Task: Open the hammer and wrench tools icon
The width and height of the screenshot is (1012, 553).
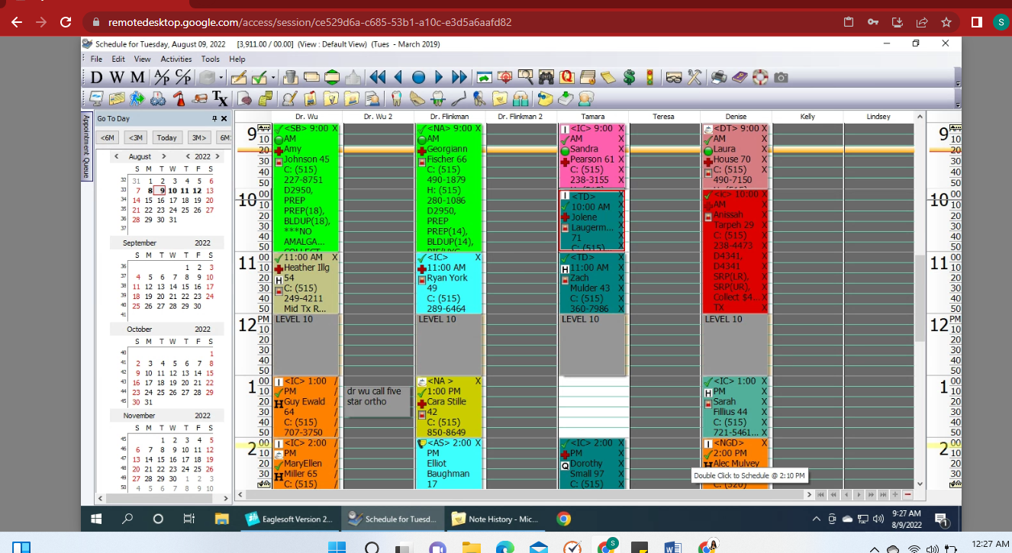Action: [x=695, y=77]
